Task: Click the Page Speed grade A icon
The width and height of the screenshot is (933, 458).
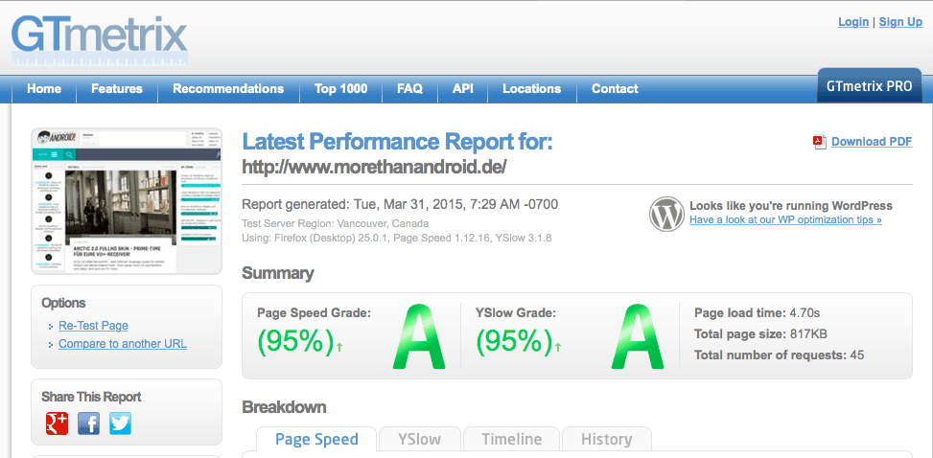Action: [x=419, y=336]
